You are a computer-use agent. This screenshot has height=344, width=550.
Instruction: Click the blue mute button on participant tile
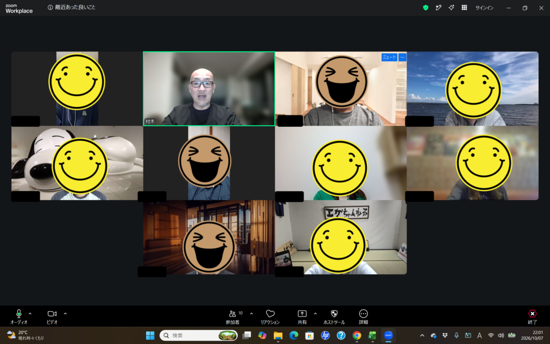point(389,57)
